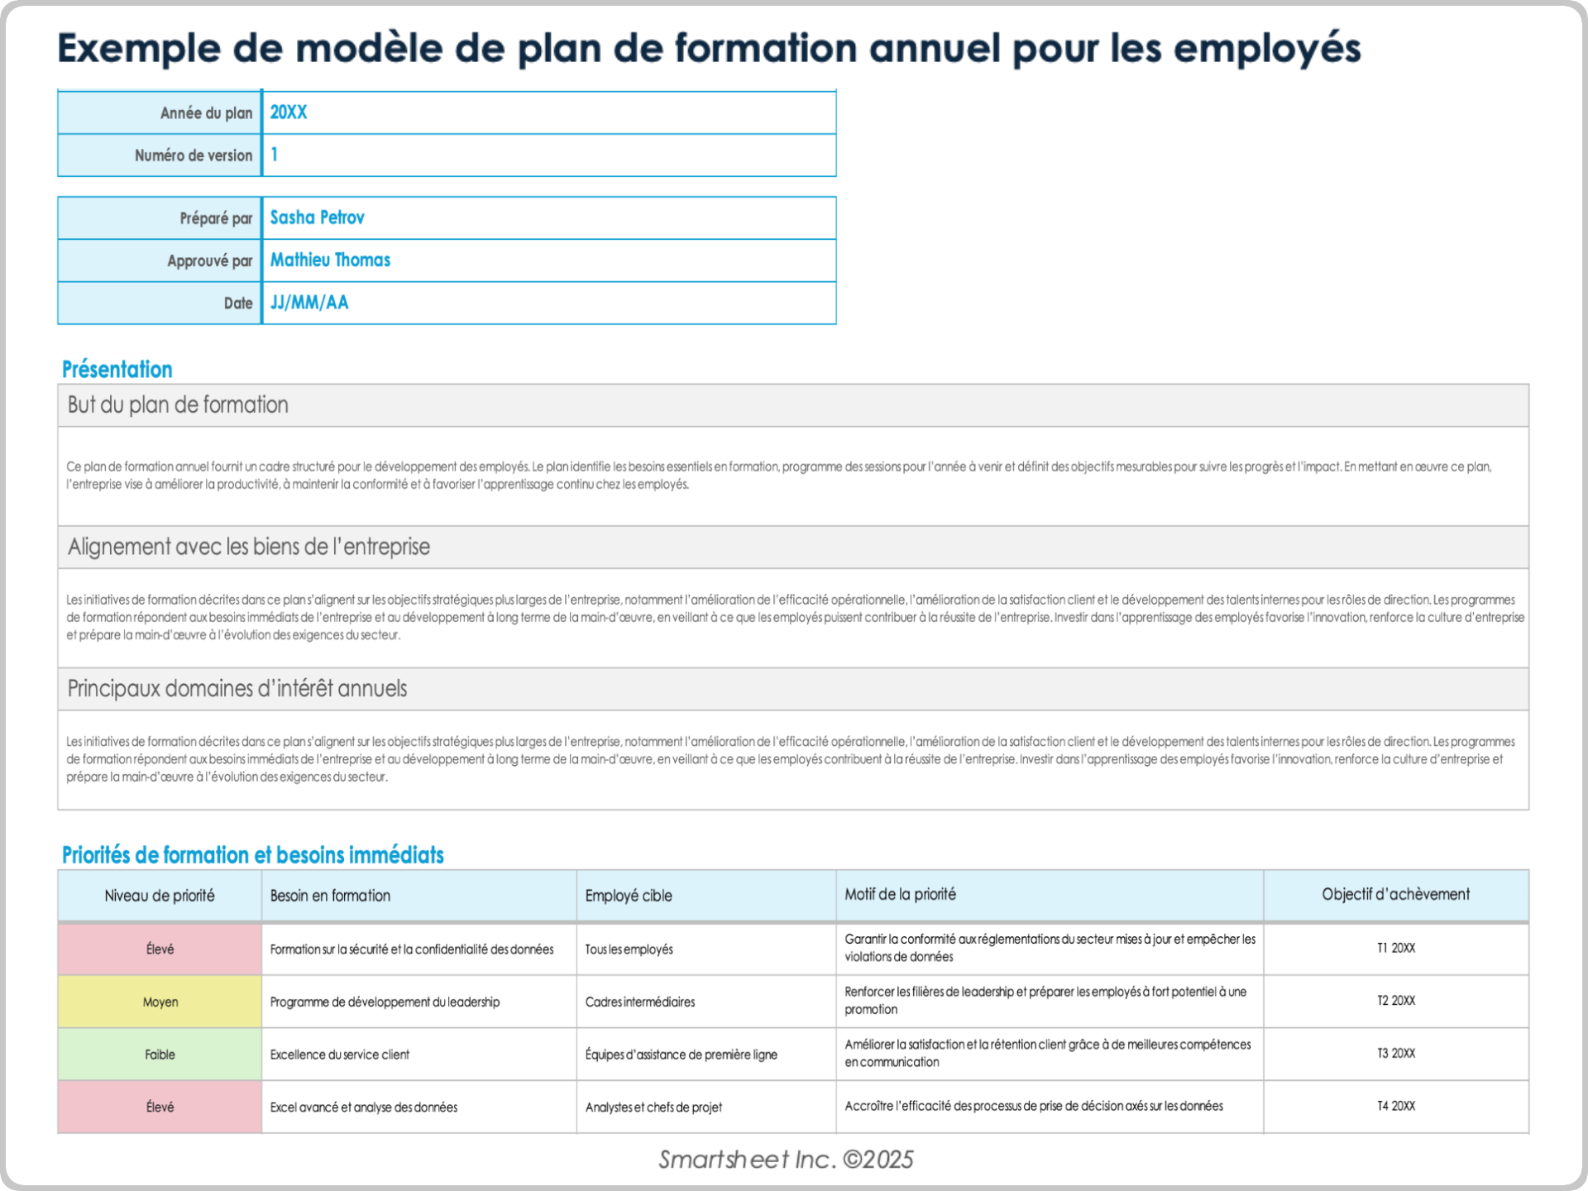The image size is (1588, 1191).
Task: Click the Niveau de priorité column header
Action: click(x=160, y=896)
